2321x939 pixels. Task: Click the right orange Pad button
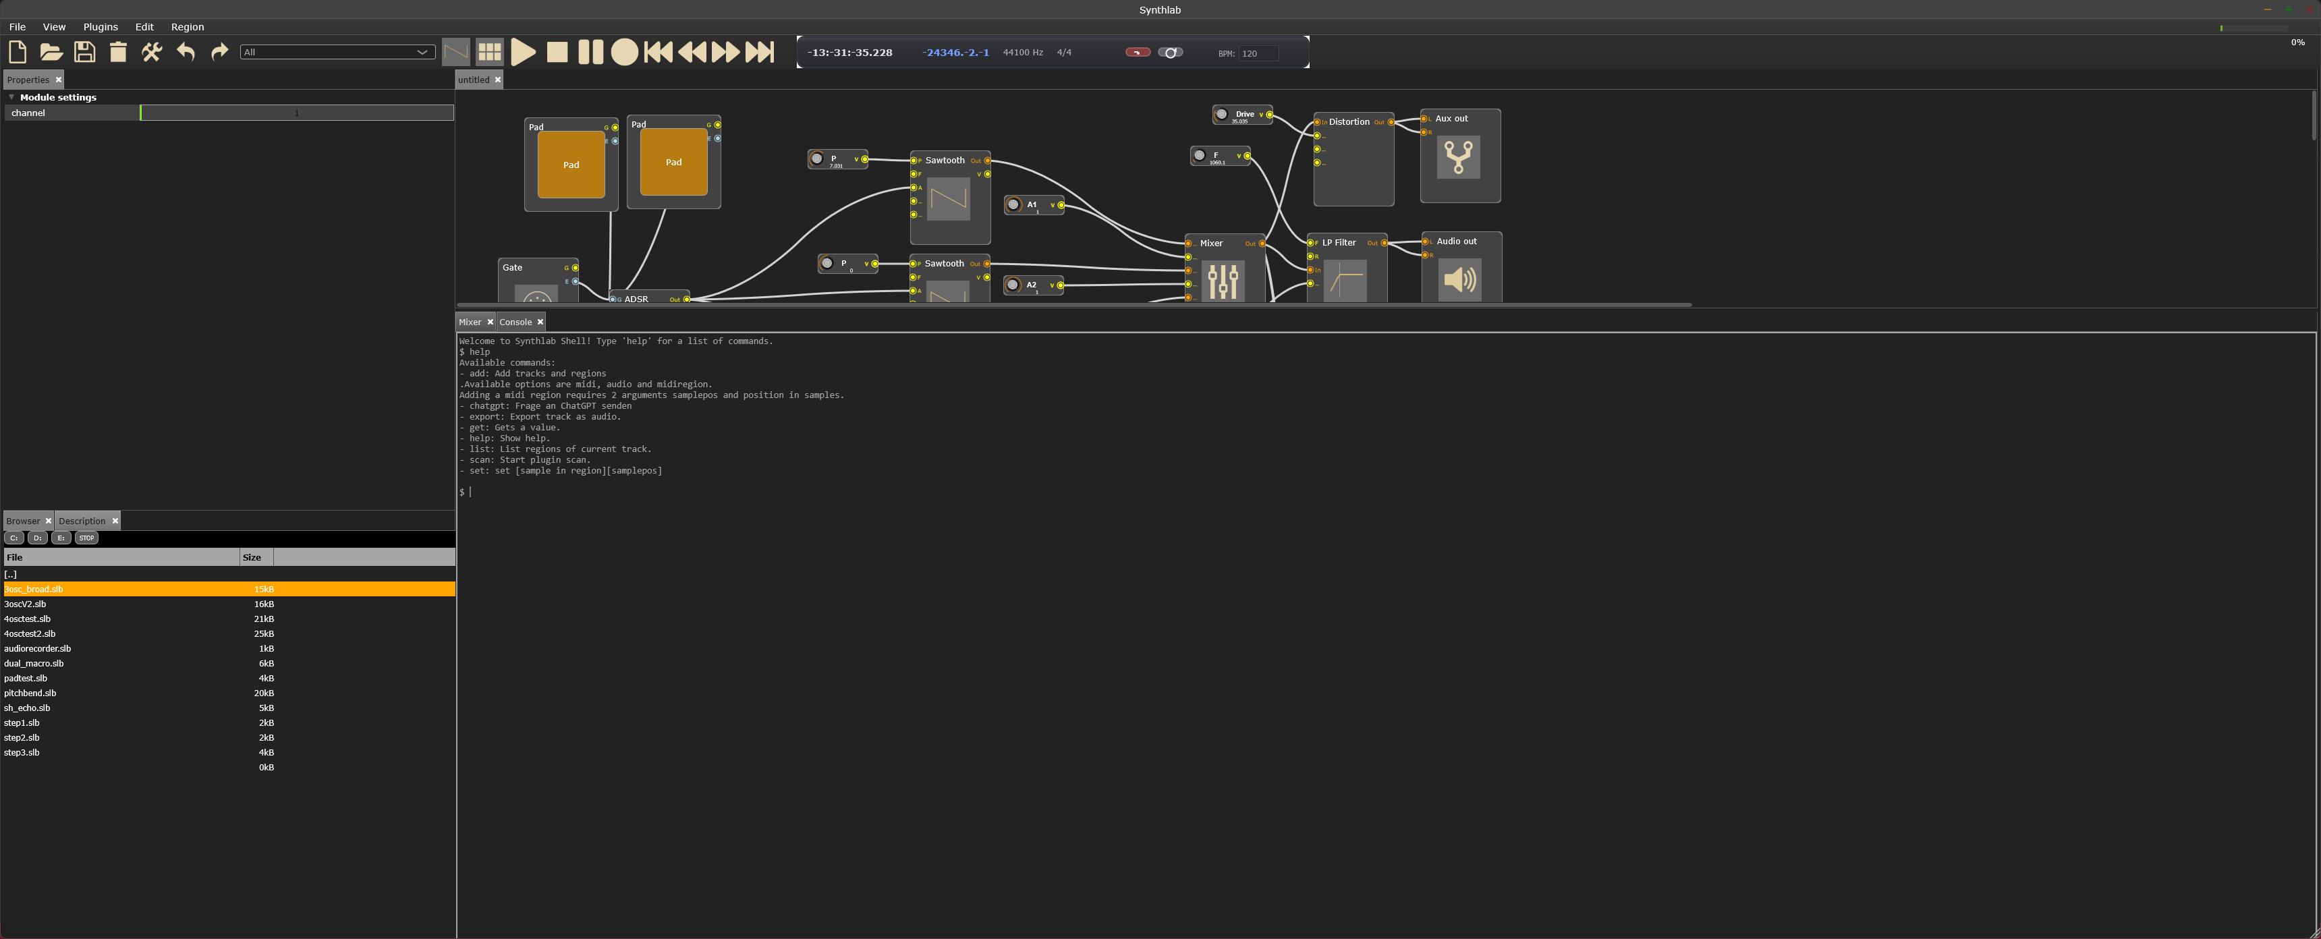674,162
